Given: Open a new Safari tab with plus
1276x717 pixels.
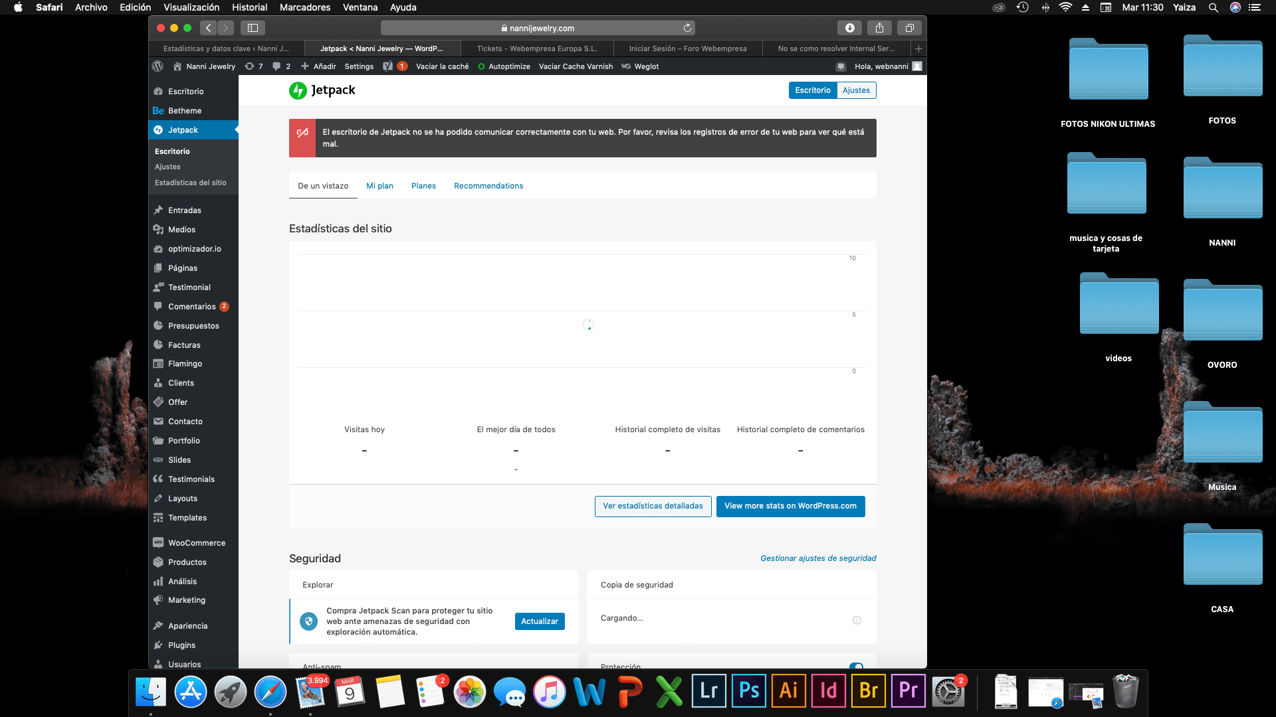Looking at the screenshot, I should [x=918, y=48].
